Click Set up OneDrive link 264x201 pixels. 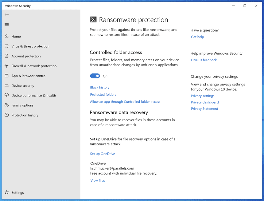coord(102,154)
